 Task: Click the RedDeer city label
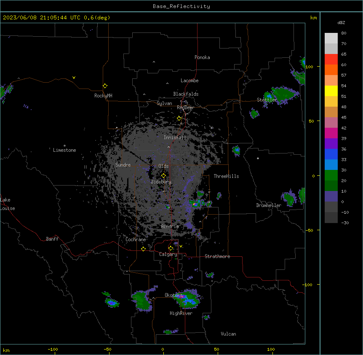[185, 108]
